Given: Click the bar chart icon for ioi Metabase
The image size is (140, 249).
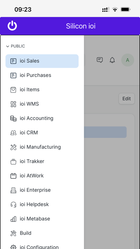Looking at the screenshot, I should pyautogui.click(x=13, y=219).
